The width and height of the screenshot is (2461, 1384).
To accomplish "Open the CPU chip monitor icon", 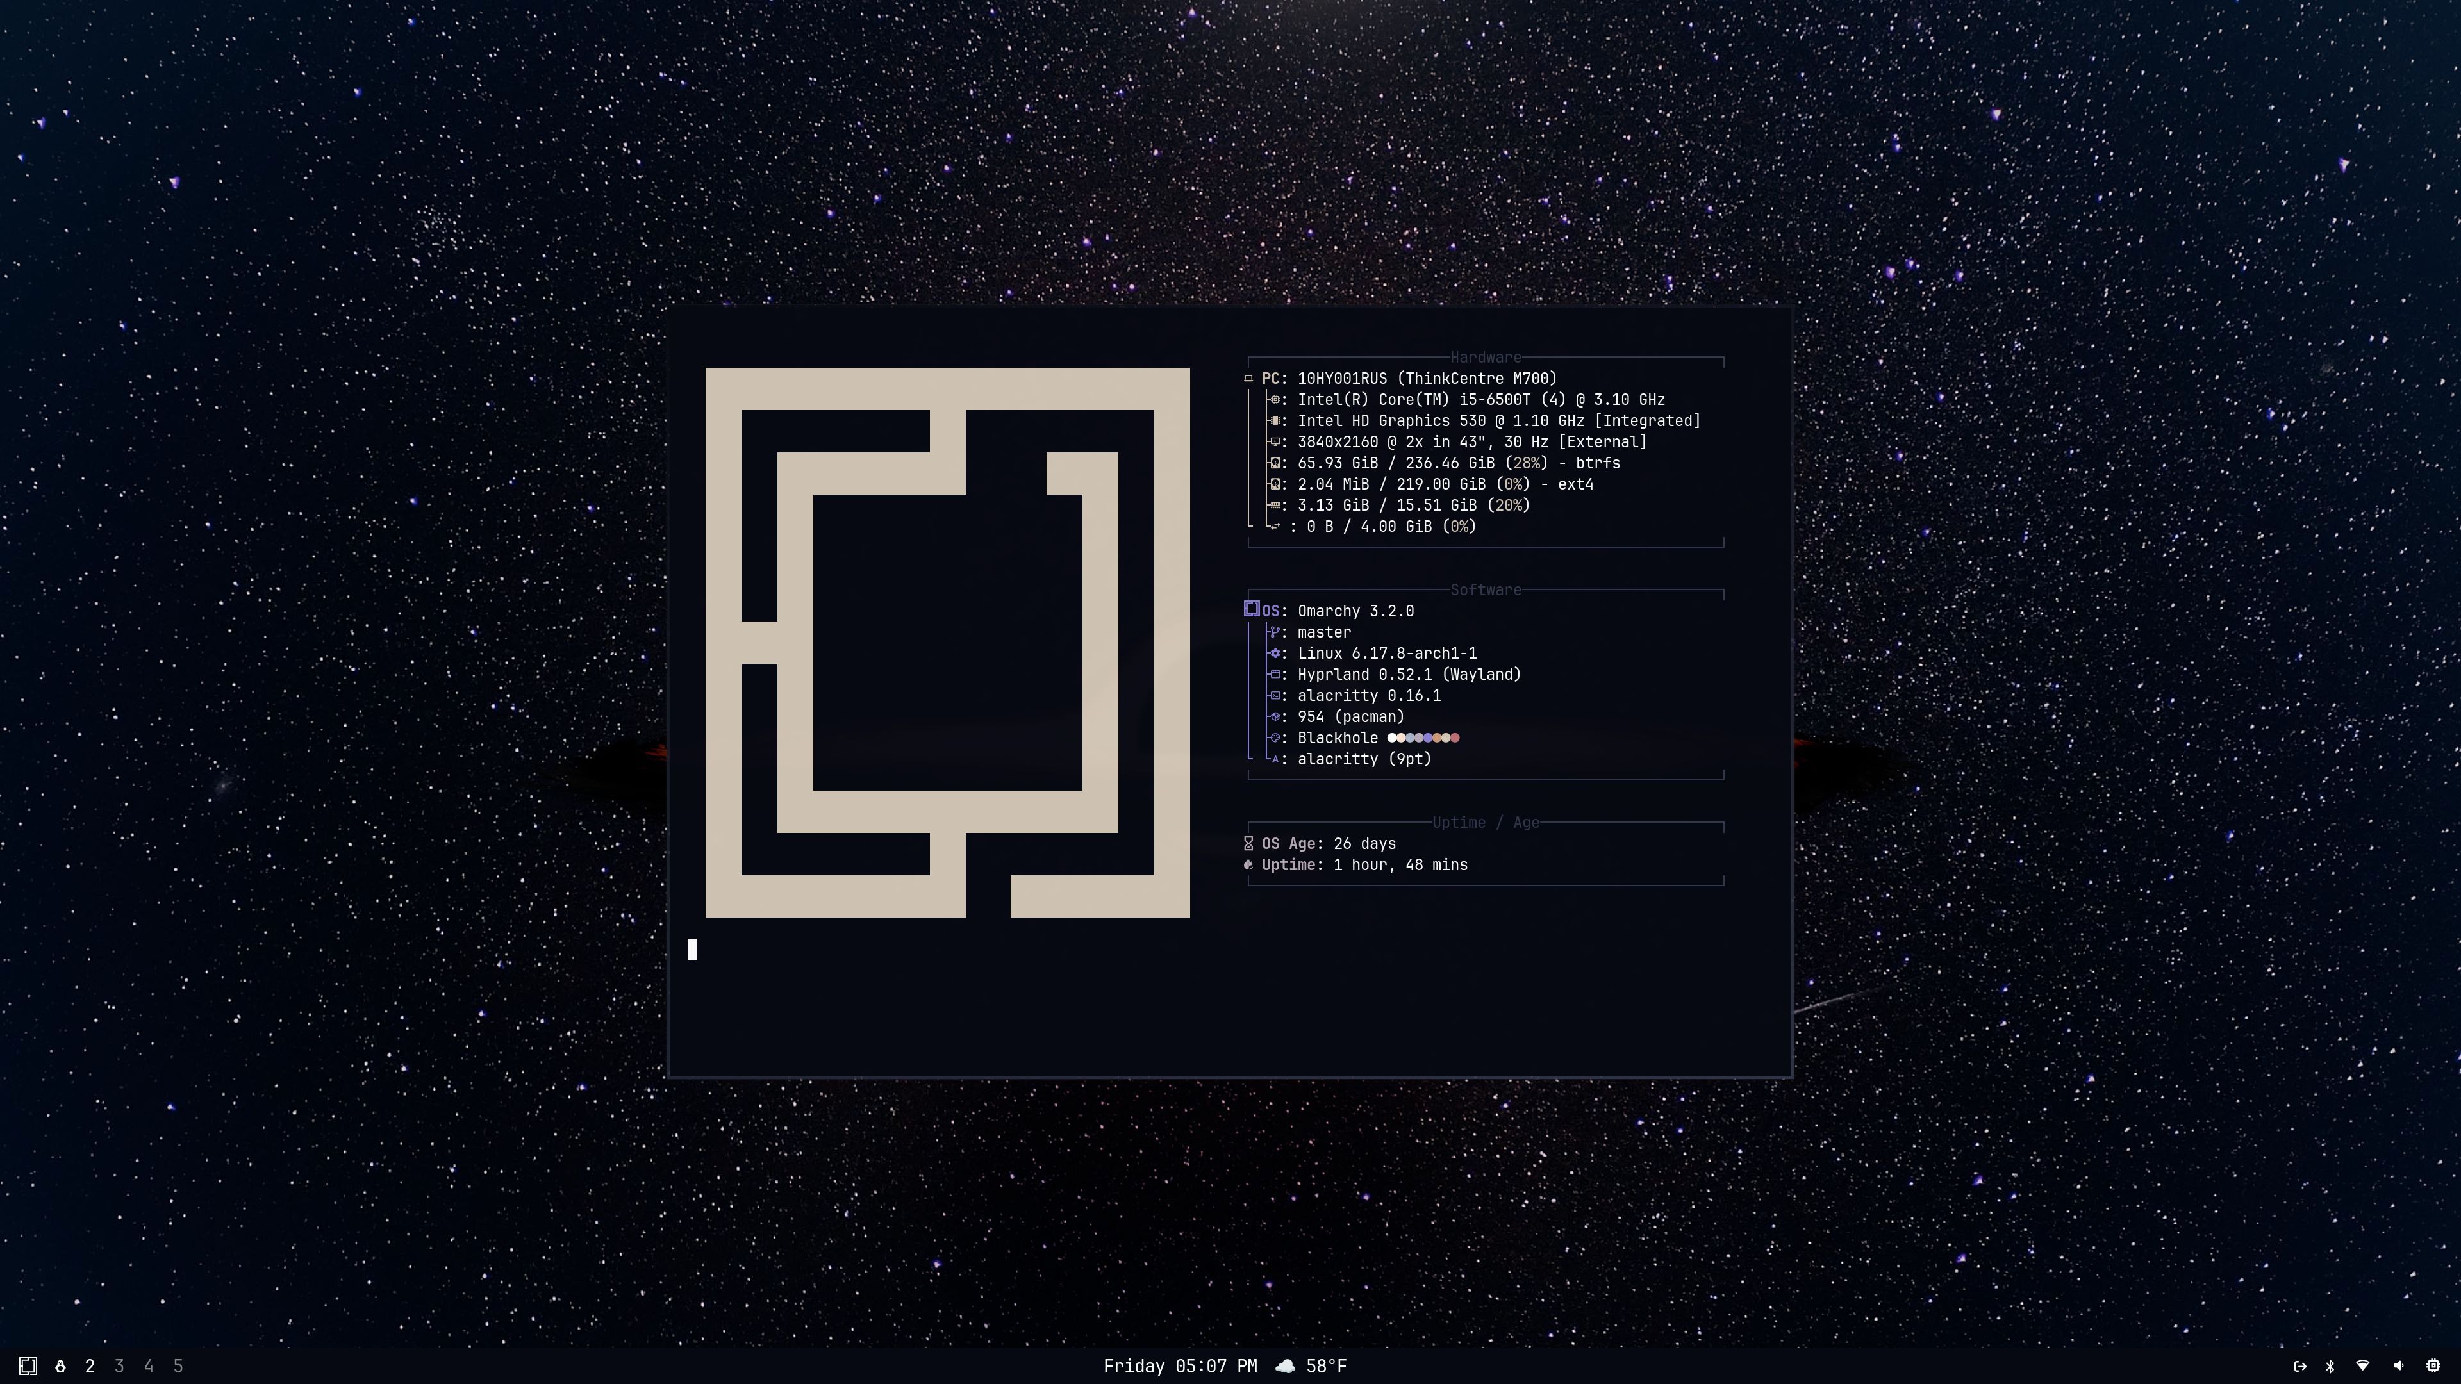I will 2433,1366.
